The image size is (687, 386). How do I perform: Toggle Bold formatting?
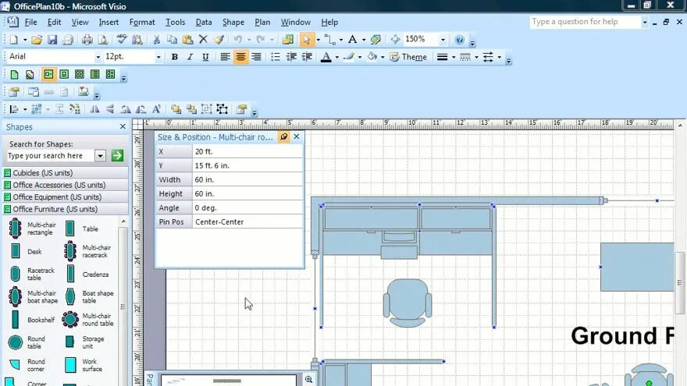click(x=174, y=57)
